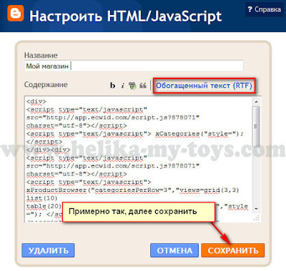Screen dimensions: 286x271
Task: Apply bold formatting with the b icon
Action: [112, 85]
